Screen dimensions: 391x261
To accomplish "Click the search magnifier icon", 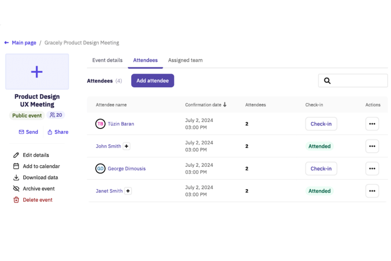I will point(327,81).
